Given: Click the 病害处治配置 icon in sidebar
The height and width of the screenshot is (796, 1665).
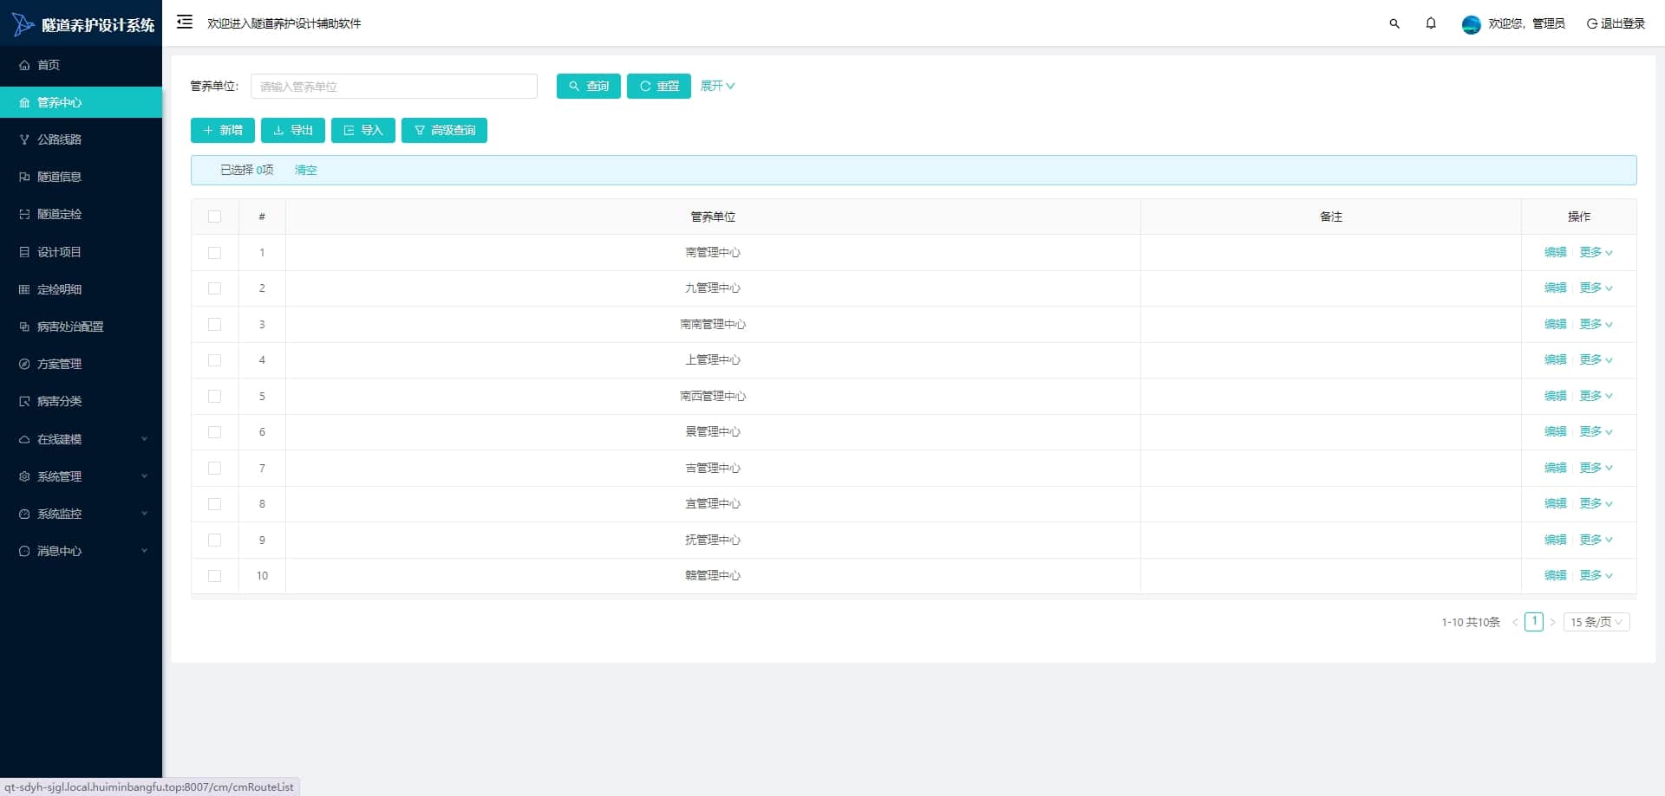Looking at the screenshot, I should point(24,327).
